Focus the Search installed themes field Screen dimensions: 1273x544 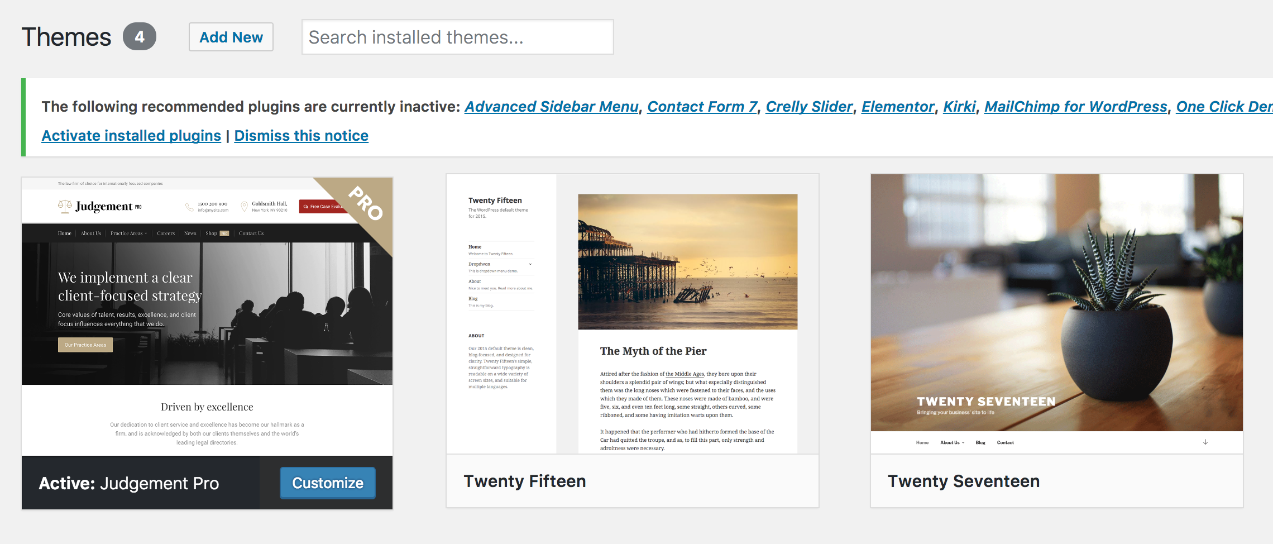[x=457, y=37]
